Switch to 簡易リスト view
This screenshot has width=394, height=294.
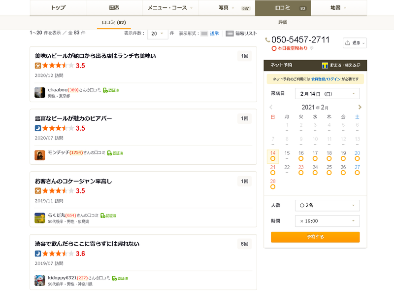(x=246, y=34)
